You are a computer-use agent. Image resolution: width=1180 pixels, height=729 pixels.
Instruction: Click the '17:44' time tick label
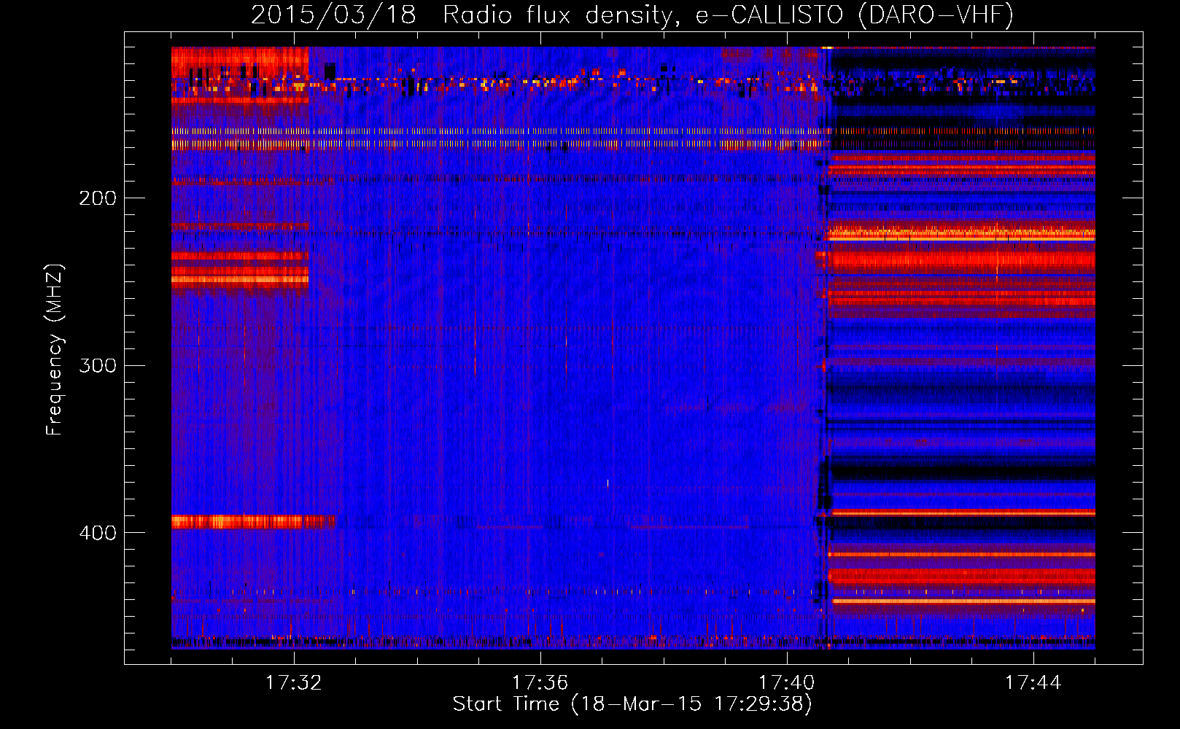pos(1033,683)
